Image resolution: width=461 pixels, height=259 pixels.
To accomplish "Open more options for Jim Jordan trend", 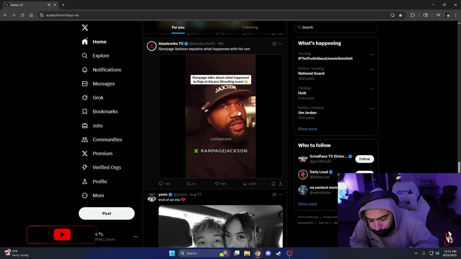I will 372,109.
